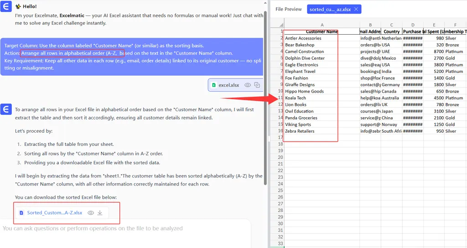This screenshot has width=467, height=248.
Task: Open the Sorted_Custom...A-Z.xlsx file link
Action: click(54, 212)
